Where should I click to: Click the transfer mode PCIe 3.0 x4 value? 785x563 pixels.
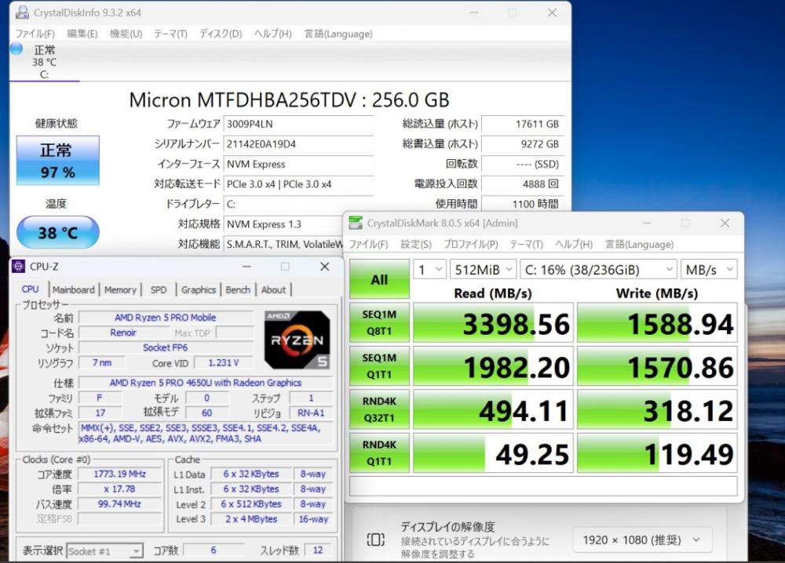coord(298,184)
